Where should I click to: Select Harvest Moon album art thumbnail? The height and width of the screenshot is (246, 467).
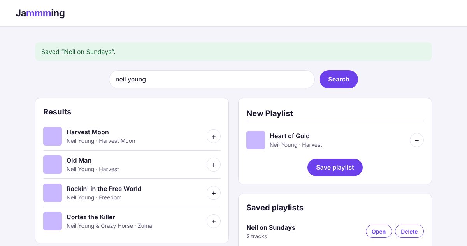pyautogui.click(x=53, y=136)
